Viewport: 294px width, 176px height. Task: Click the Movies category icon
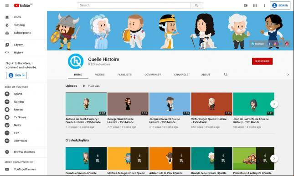(x=7, y=110)
